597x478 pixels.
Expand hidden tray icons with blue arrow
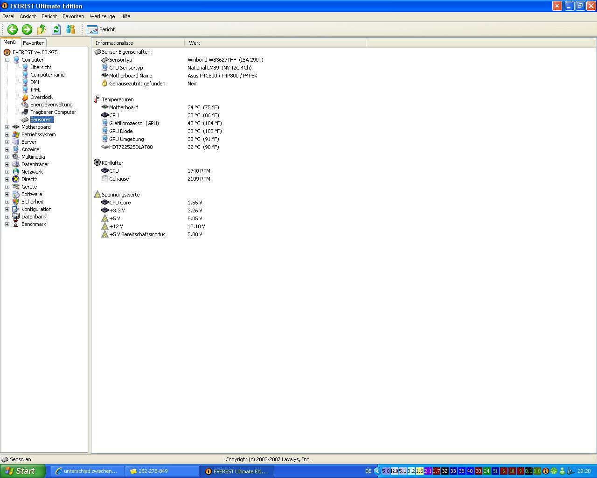click(377, 471)
